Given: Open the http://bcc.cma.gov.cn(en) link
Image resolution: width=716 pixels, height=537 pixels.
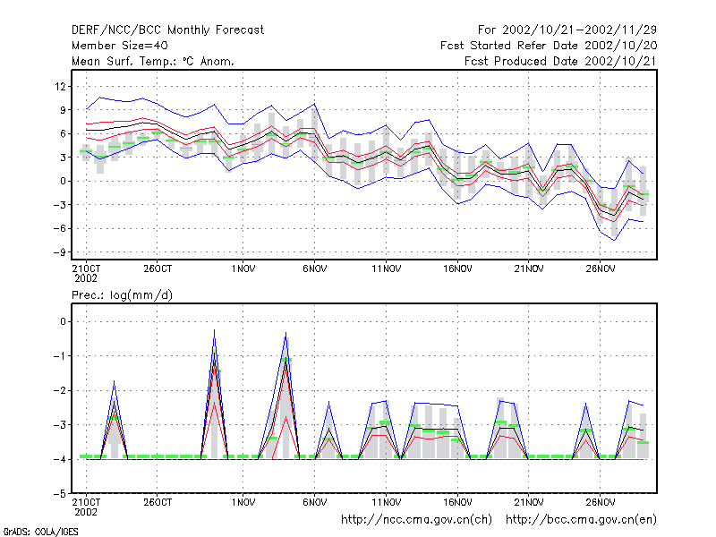Looking at the screenshot, I should [581, 520].
